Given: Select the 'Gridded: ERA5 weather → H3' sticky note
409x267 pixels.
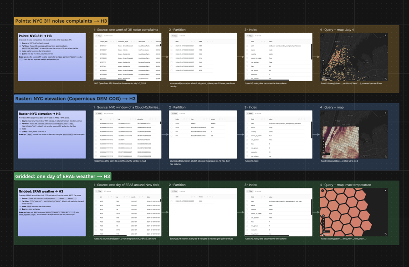Looking at the screenshot, I should point(52,212).
